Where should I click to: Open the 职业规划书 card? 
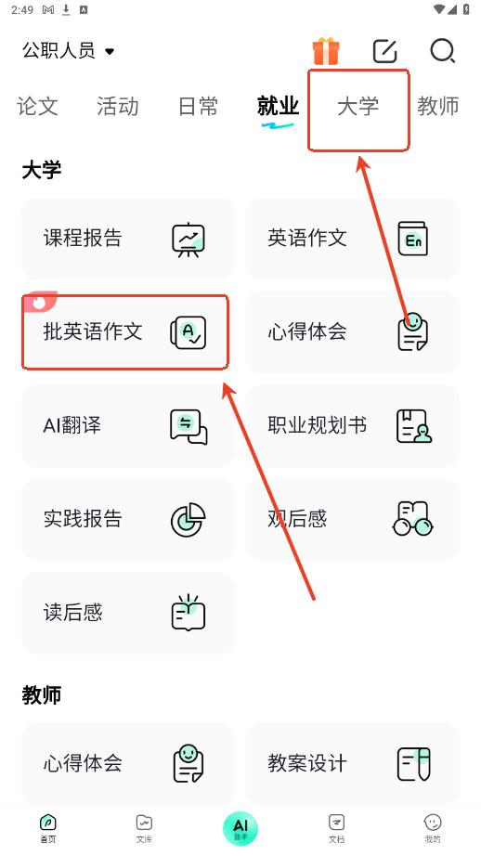pos(353,426)
